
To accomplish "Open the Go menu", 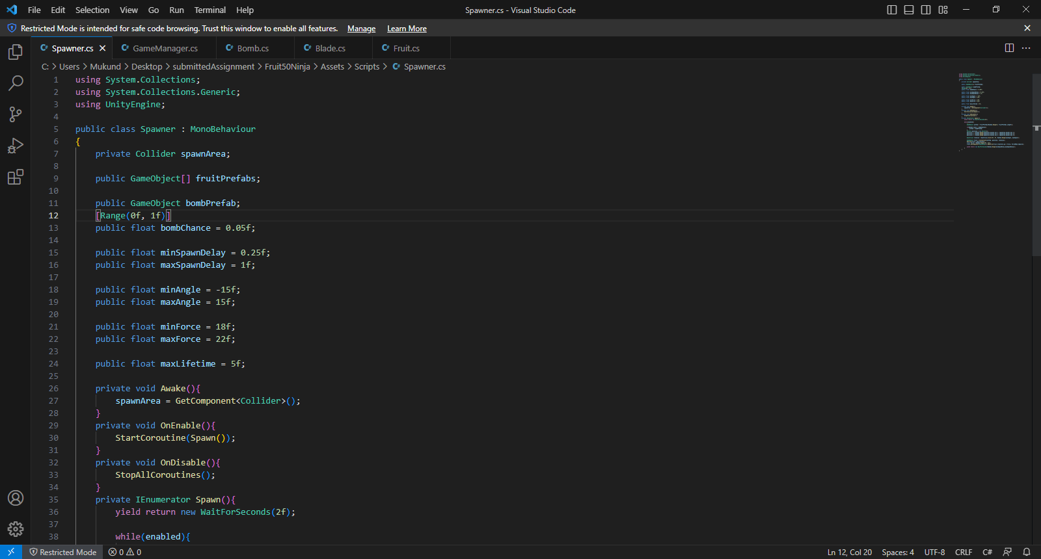I will 154,10.
